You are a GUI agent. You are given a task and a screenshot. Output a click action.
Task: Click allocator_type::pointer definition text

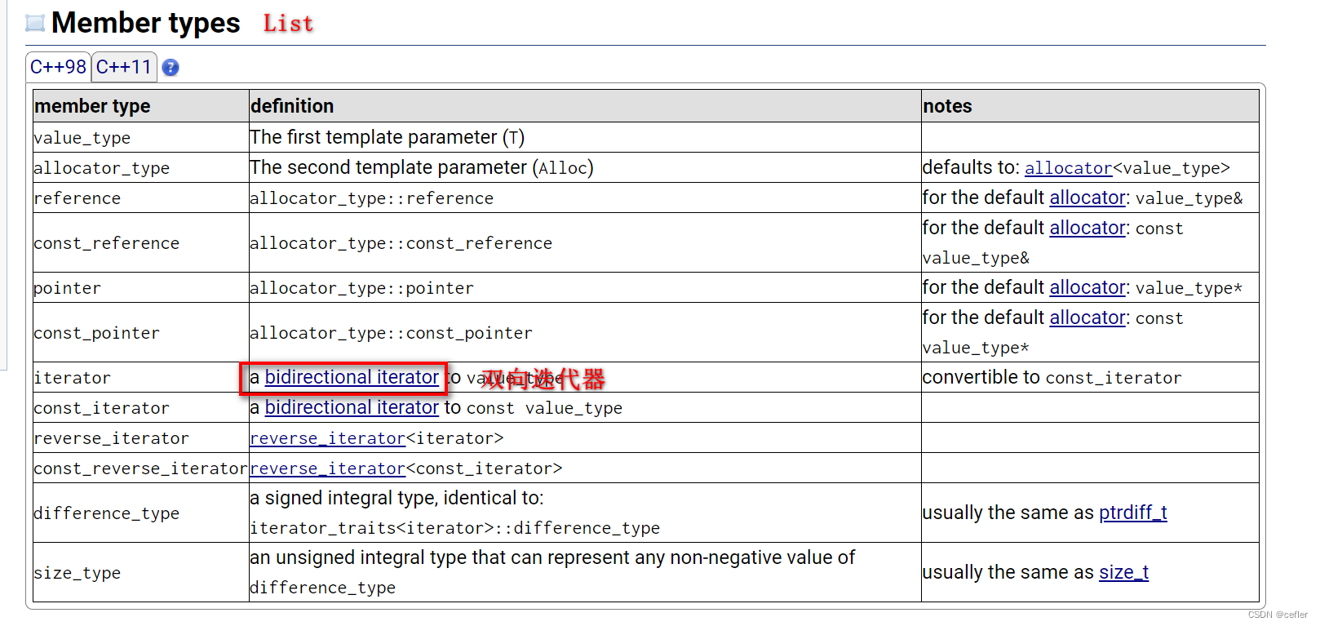(x=362, y=288)
